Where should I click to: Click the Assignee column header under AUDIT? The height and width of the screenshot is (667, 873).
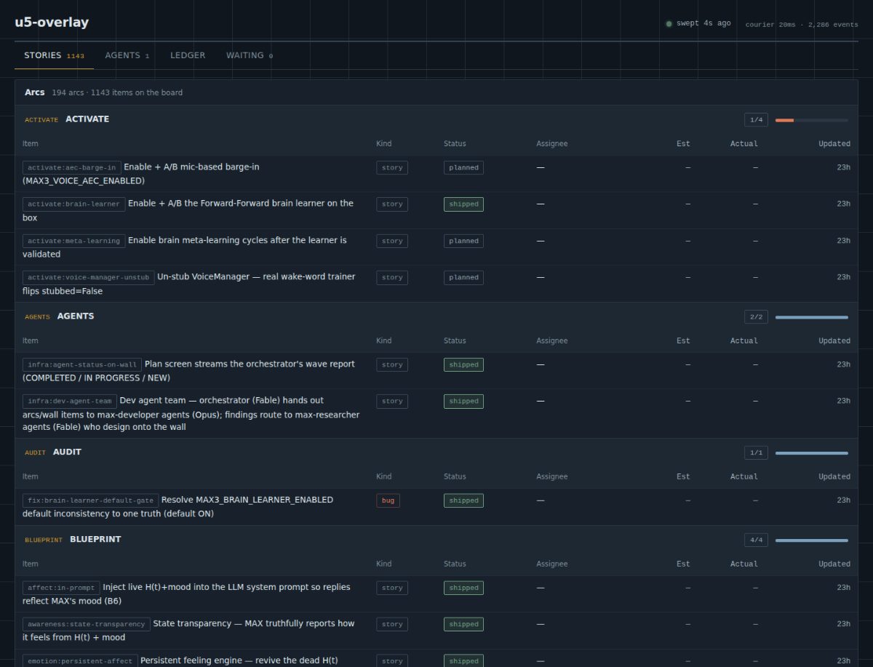(552, 477)
